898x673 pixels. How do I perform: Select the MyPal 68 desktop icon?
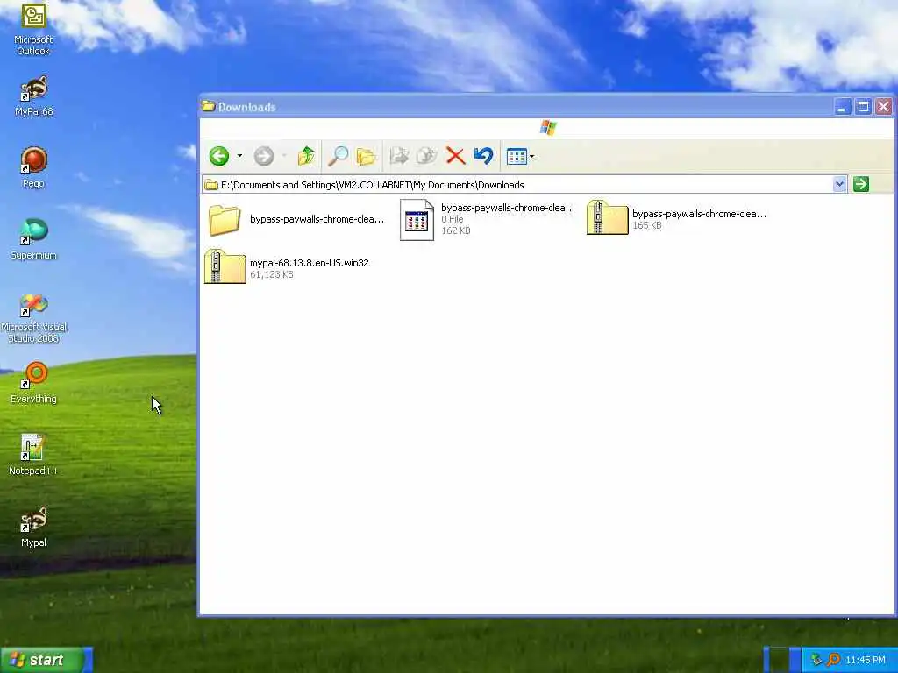click(x=34, y=96)
